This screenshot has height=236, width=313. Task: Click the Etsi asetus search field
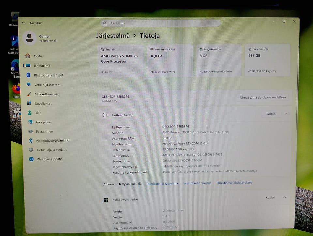160,23
